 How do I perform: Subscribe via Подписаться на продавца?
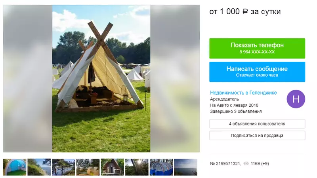tap(257, 135)
